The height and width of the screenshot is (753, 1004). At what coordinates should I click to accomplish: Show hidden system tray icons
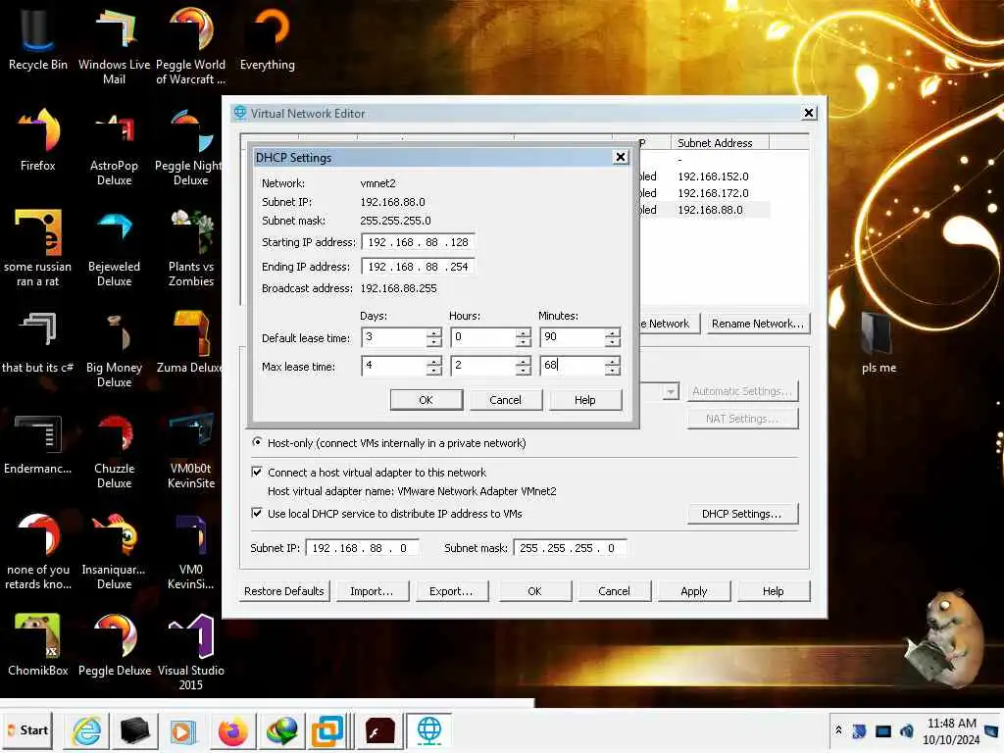839,730
